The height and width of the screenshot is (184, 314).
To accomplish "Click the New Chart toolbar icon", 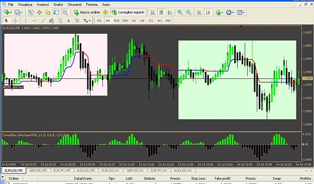I will [x=7, y=13].
